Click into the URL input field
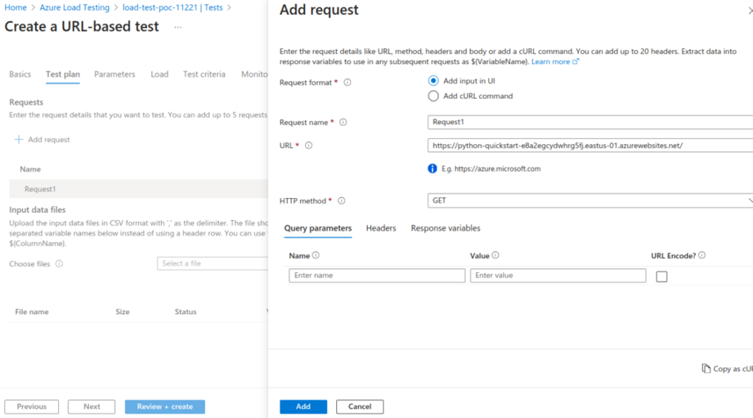Viewport: 753px width, 418px height. 590,146
